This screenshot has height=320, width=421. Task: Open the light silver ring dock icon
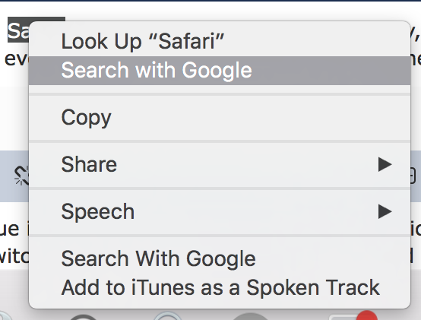coord(167,315)
